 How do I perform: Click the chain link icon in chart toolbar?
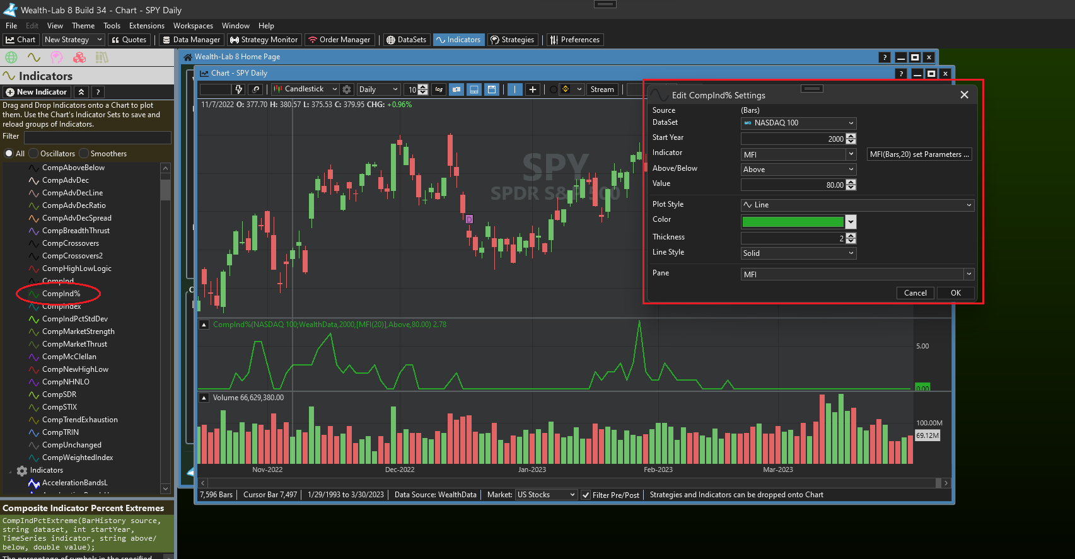255,89
